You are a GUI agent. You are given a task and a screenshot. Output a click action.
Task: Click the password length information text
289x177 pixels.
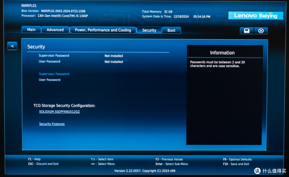click(218, 64)
